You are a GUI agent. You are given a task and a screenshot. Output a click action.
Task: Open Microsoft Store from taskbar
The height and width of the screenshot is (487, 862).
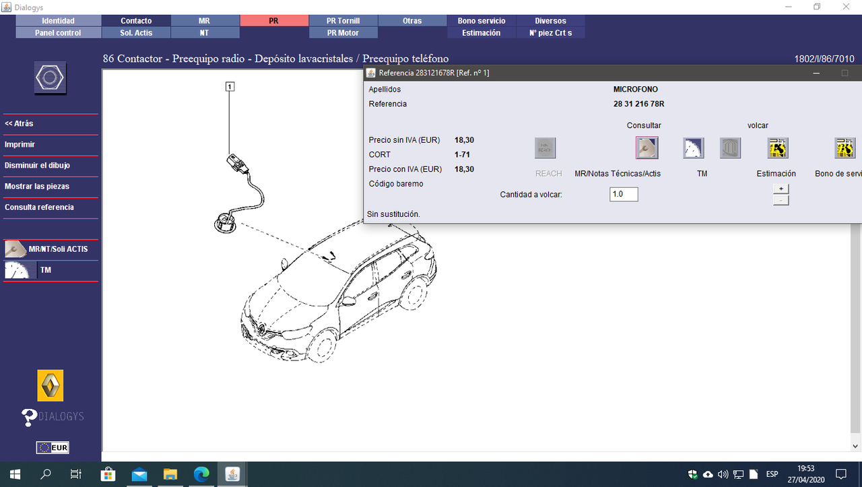pos(108,474)
